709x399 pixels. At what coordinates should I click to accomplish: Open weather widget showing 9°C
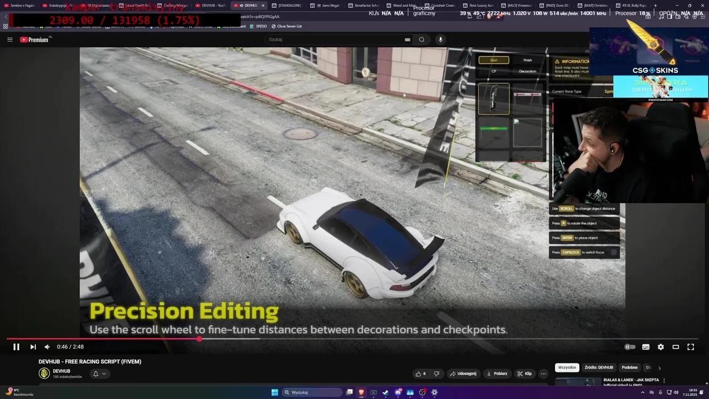pos(19,392)
